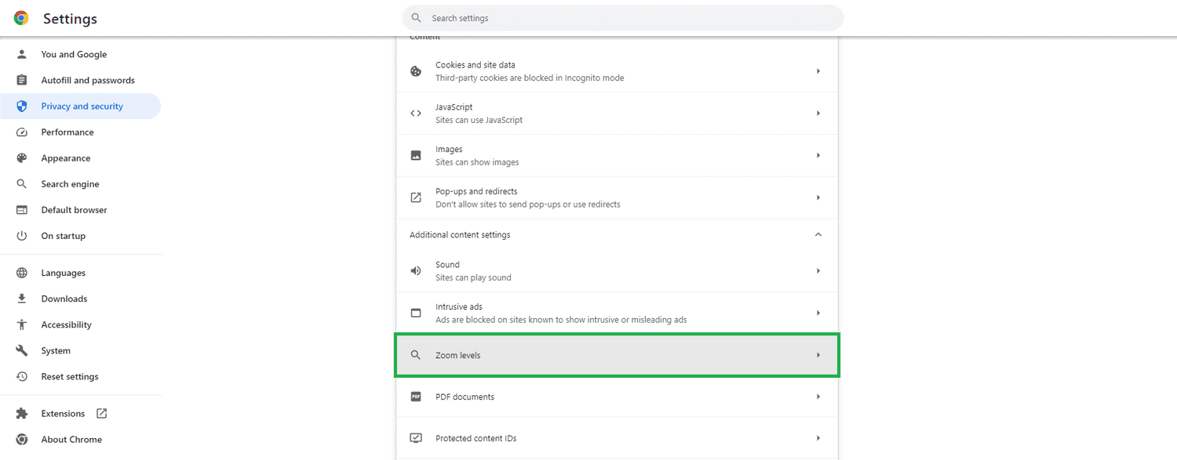
Task: Click the Protected content IDs icon
Action: [x=415, y=438]
